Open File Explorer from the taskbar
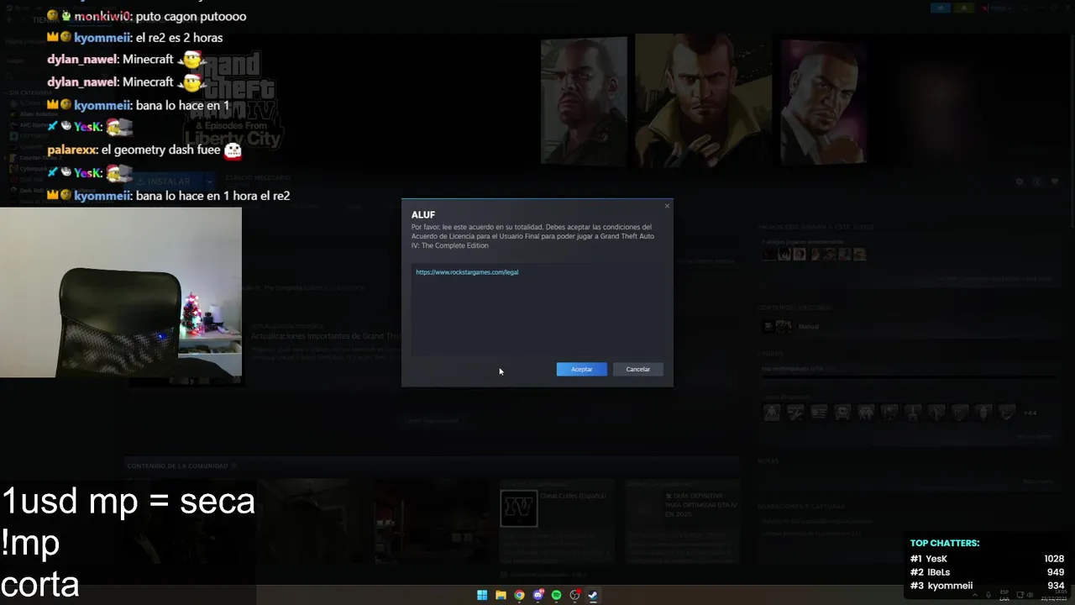Viewport: 1075px width, 605px height. point(501,595)
